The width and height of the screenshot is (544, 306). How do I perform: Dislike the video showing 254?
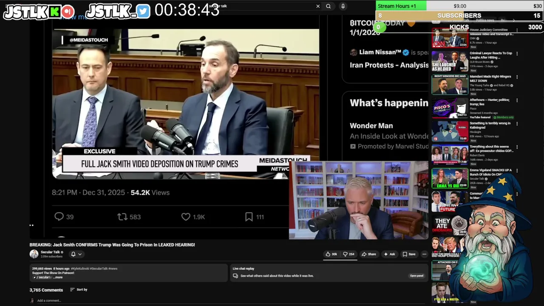[x=348, y=254]
